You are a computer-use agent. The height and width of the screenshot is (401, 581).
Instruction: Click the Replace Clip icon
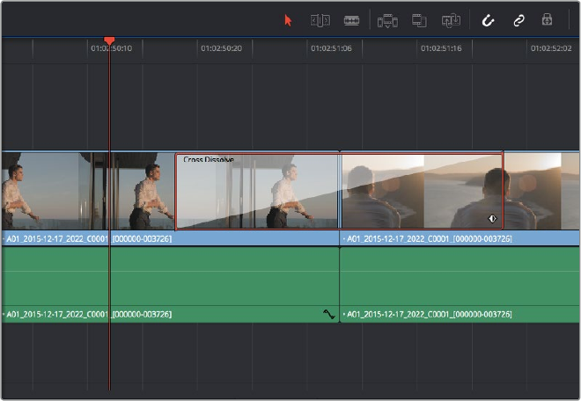point(451,19)
